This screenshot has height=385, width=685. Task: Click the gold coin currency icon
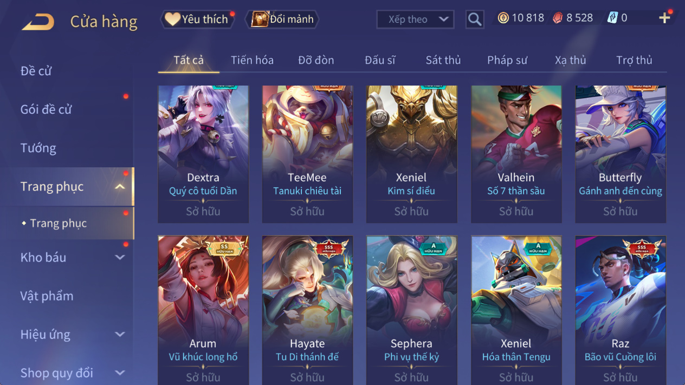[x=503, y=18]
